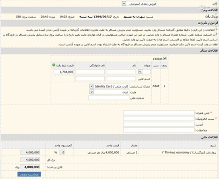Screen dimensions: 219x179
Task: Click the مدرک شناسایی label
Action: pyautogui.click(x=140, y=86)
